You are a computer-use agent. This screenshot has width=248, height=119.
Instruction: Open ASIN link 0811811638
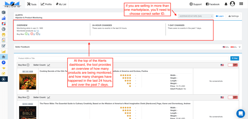tap(28, 72)
